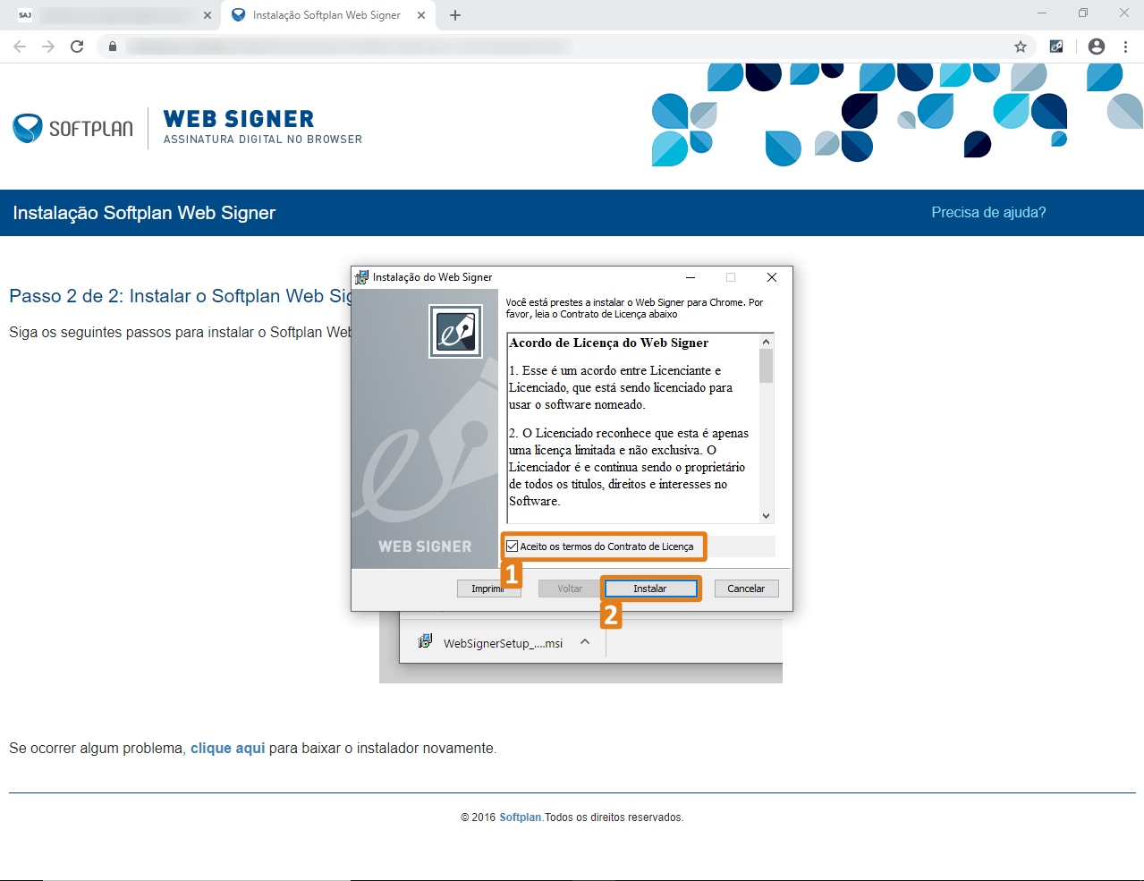The width and height of the screenshot is (1144, 881).
Task: Open the Web Signer extension icon in toolbar
Action: coord(1056,47)
